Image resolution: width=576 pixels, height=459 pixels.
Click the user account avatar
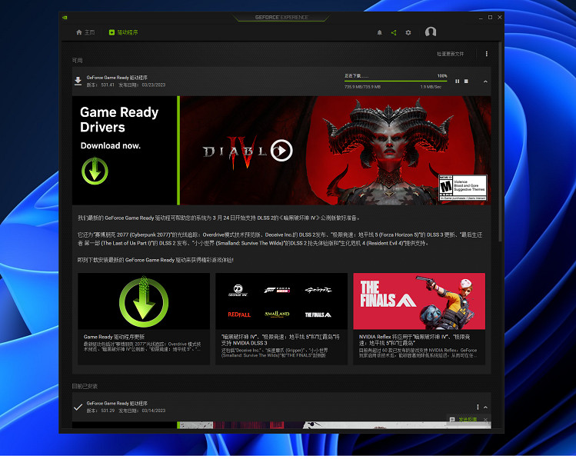431,32
